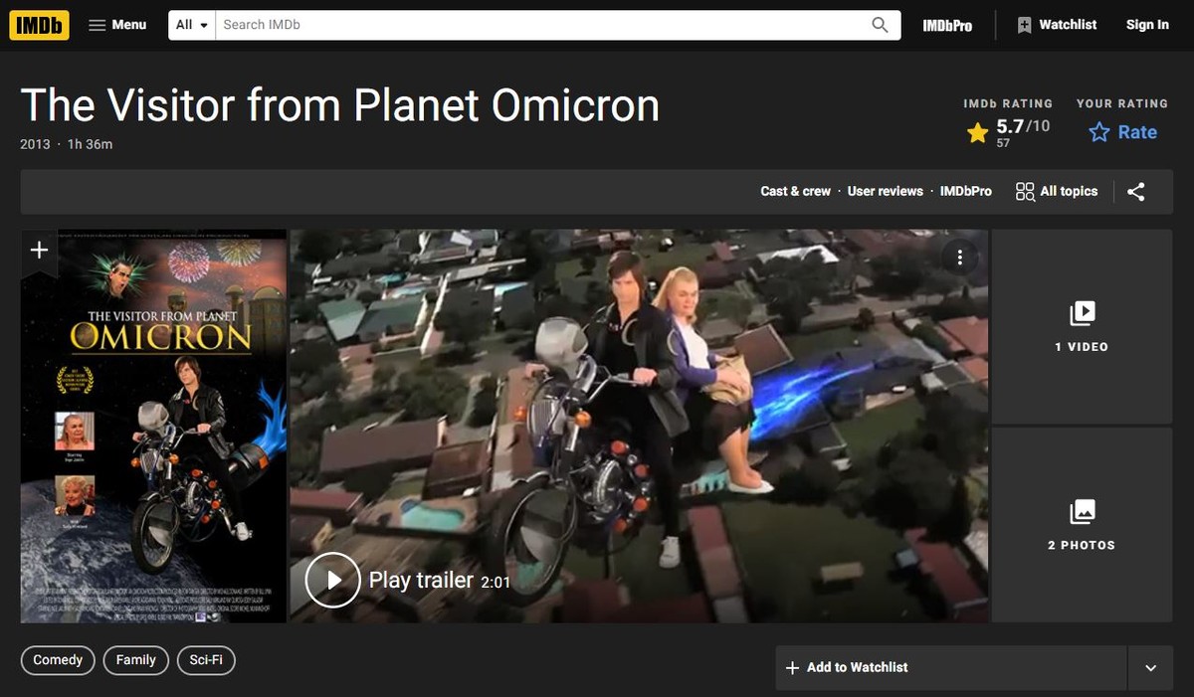Open the 2 Photos tile
This screenshot has width=1194, height=697.
click(1082, 525)
